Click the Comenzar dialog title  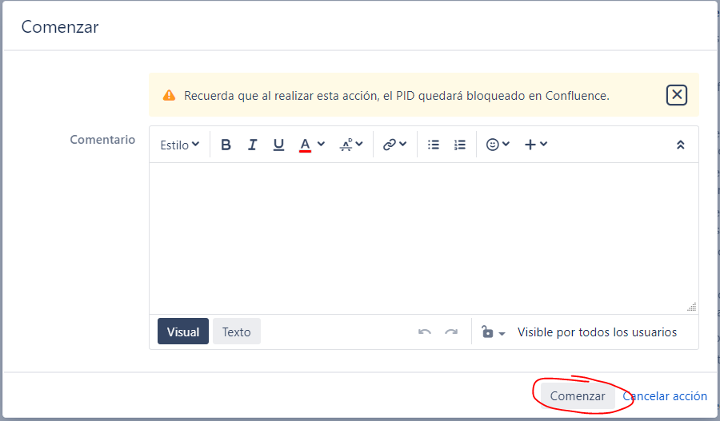pyautogui.click(x=60, y=27)
